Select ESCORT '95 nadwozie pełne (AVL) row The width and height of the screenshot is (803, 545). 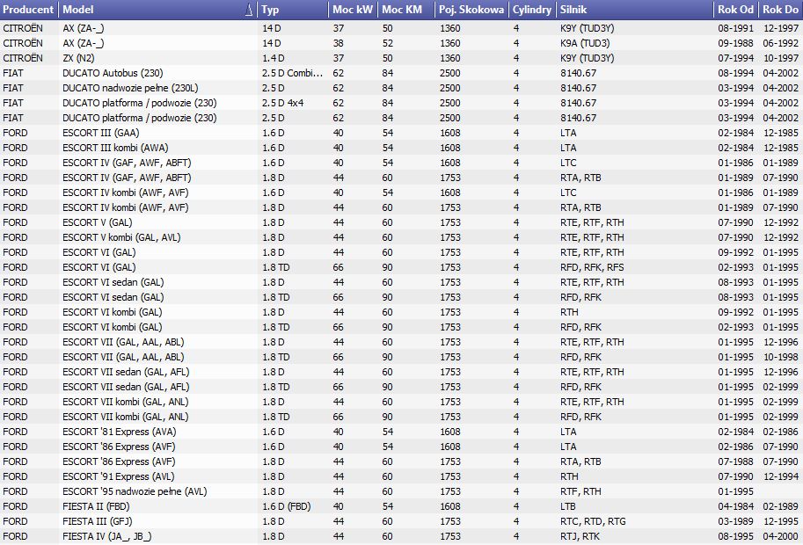[401, 491]
